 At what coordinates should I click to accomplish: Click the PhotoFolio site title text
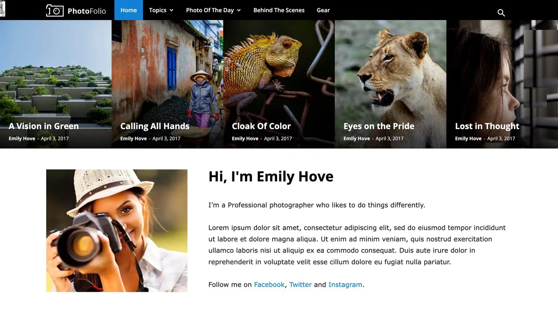(87, 11)
